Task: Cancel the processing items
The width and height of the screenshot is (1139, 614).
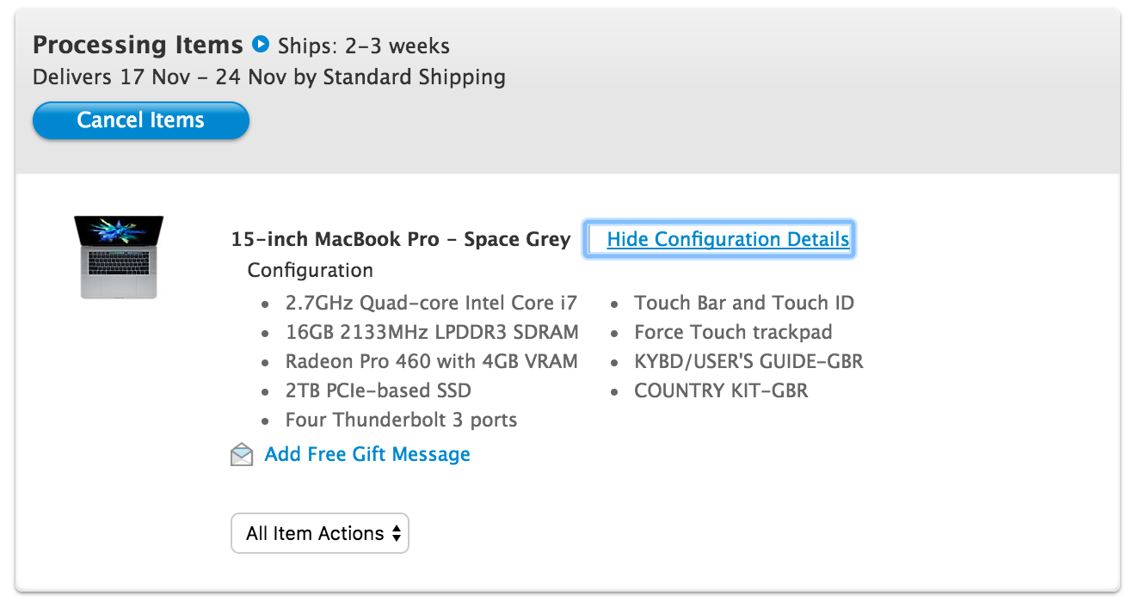Action: click(x=141, y=120)
